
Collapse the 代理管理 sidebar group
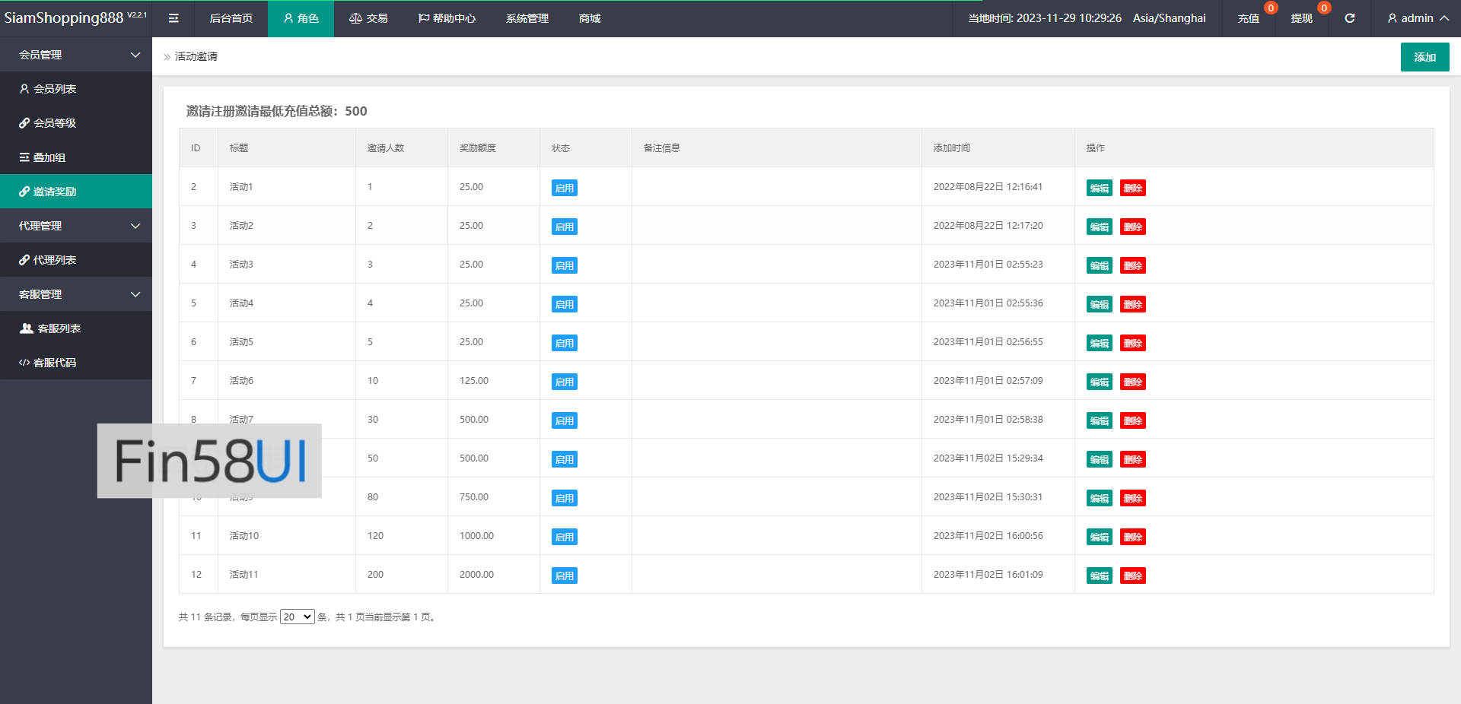[76, 226]
